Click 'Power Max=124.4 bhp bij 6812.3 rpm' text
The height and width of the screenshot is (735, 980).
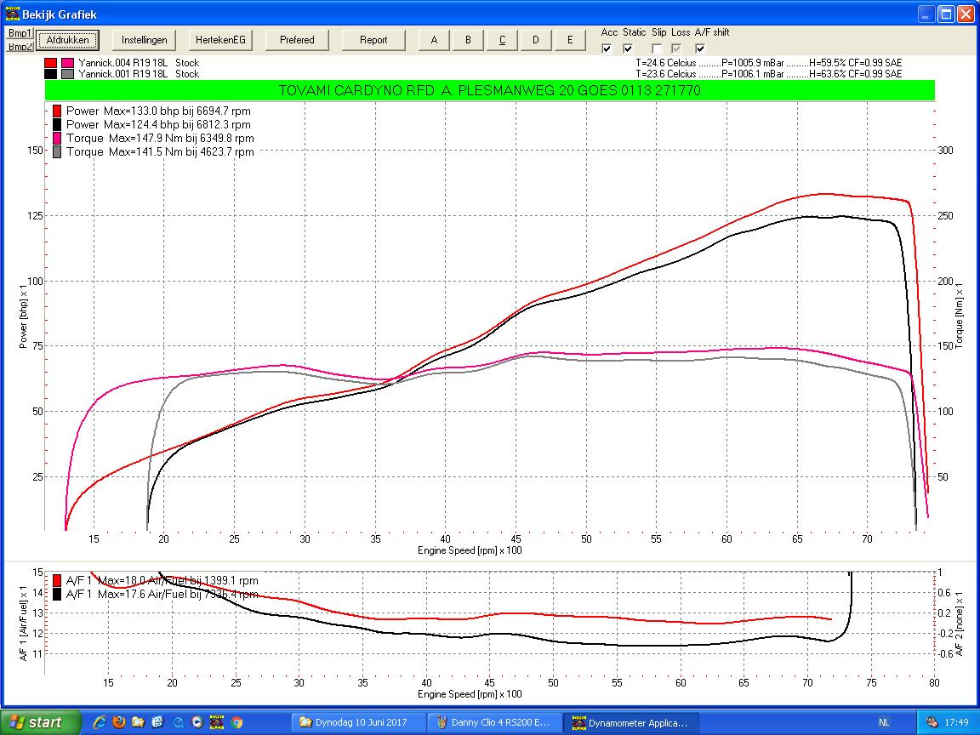tap(159, 124)
